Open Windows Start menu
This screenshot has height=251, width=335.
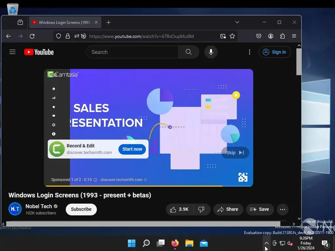click(132, 243)
